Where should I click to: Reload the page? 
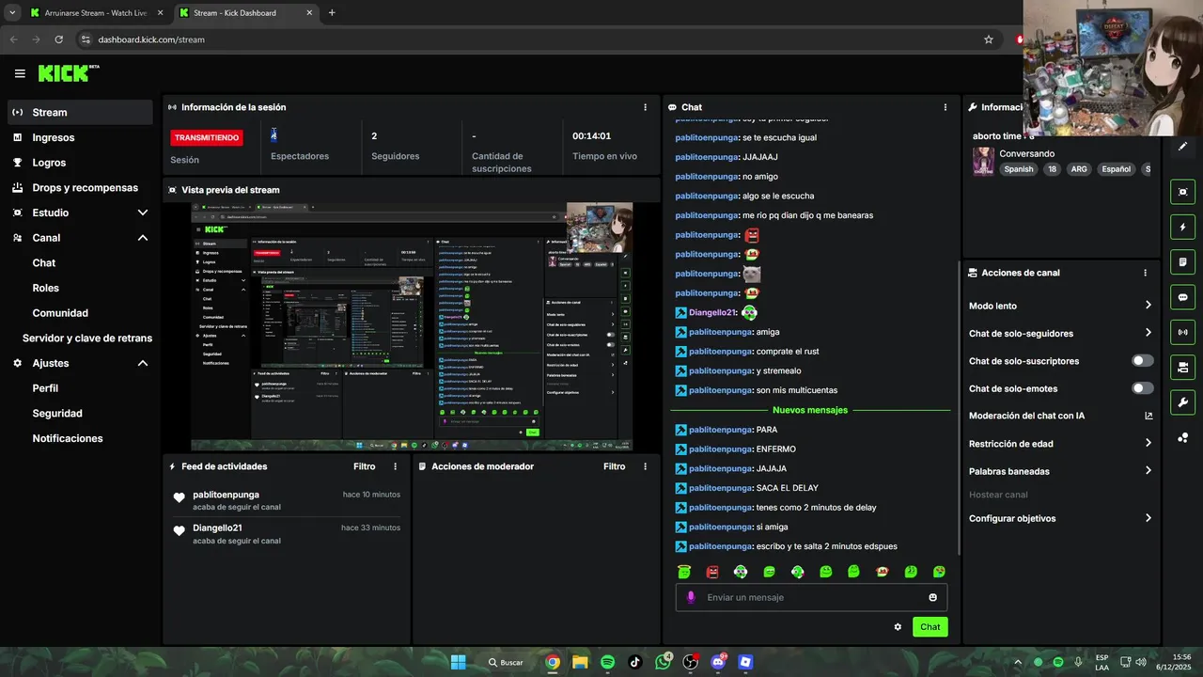point(58,39)
